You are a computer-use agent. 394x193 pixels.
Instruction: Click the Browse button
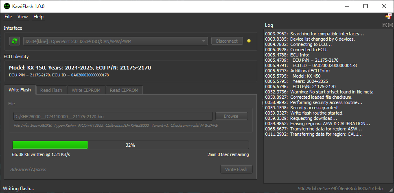(x=231, y=116)
